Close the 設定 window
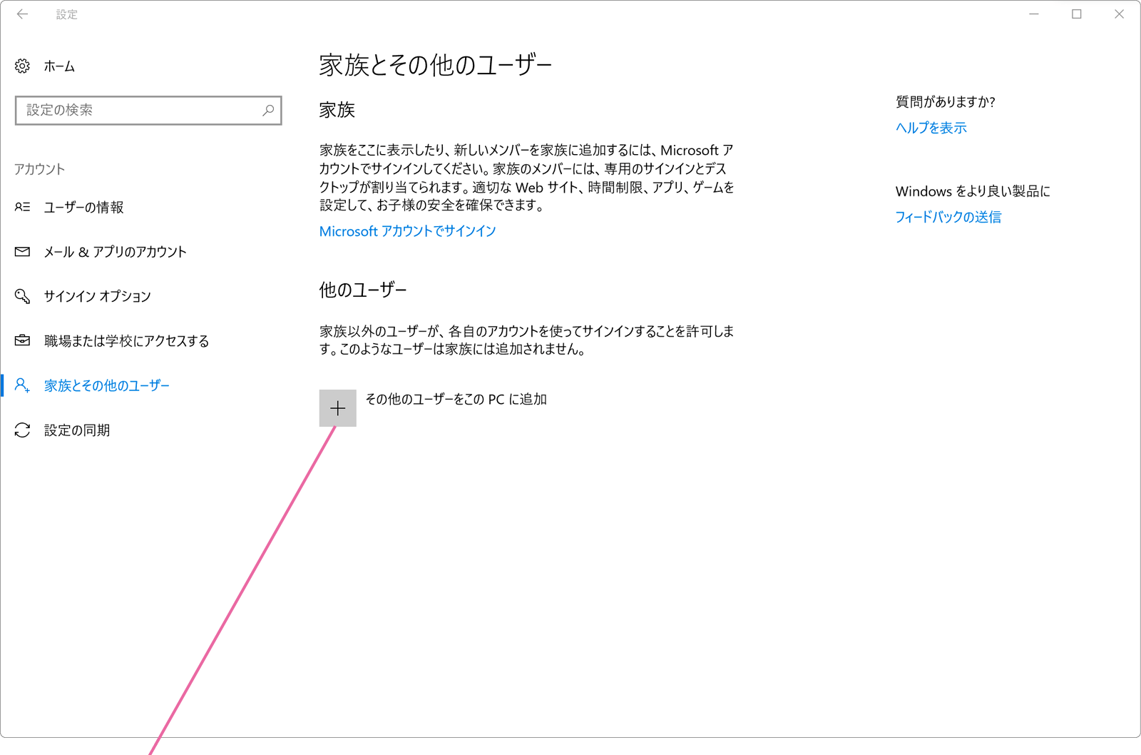Viewport: 1141px width, 755px height. 1120,14
